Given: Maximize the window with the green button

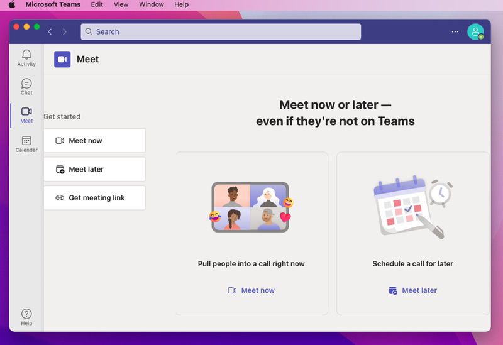Looking at the screenshot, I should (37, 26).
